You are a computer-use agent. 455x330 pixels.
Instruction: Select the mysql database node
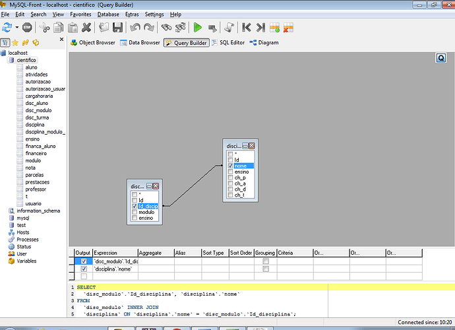pyautogui.click(x=23, y=218)
